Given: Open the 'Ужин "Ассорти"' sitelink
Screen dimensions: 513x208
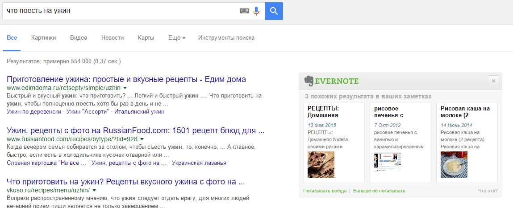Looking at the screenshot, I should (x=88, y=112).
